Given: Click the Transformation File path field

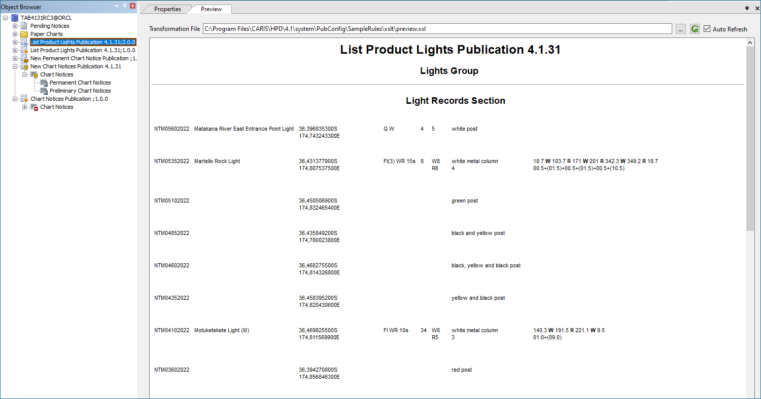Looking at the screenshot, I should pos(437,29).
